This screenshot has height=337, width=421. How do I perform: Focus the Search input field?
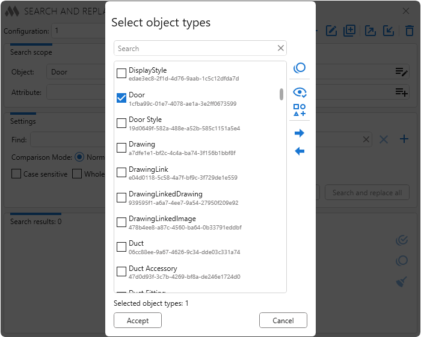pos(195,49)
